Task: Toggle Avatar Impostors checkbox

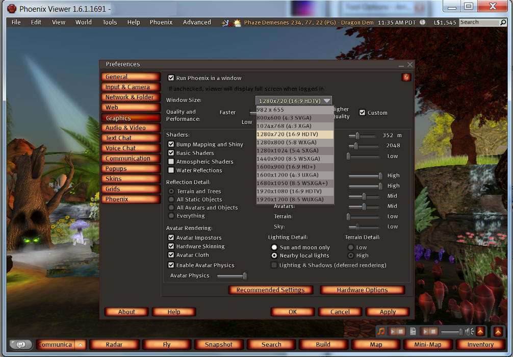Action: pos(171,237)
